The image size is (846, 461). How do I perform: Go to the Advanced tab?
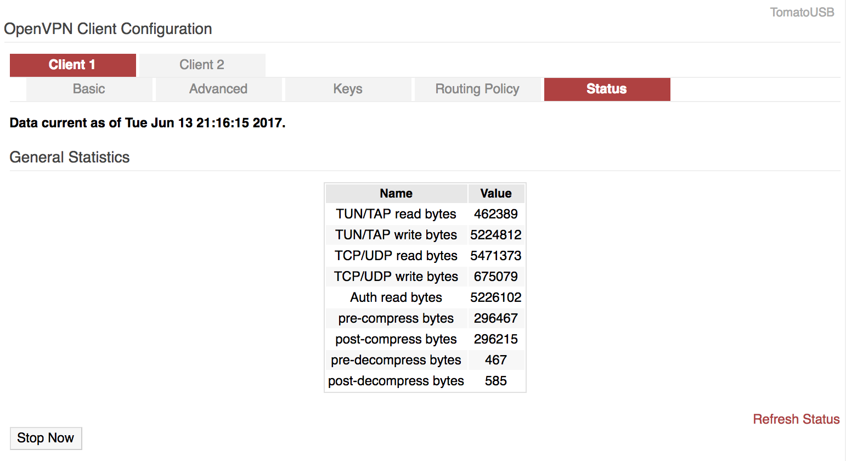218,89
